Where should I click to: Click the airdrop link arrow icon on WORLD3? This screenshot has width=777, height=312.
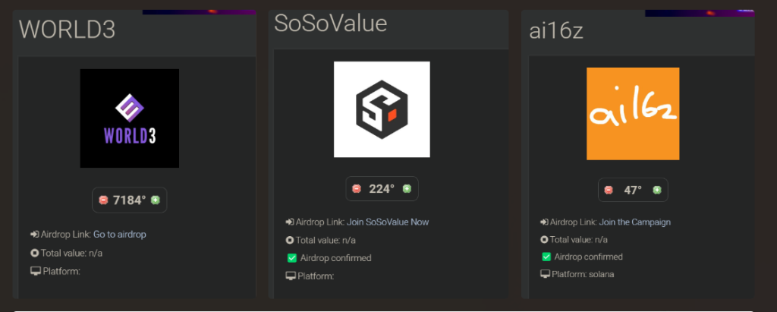[34, 234]
